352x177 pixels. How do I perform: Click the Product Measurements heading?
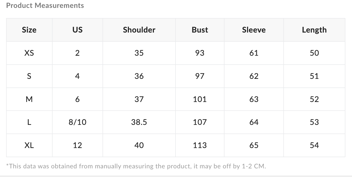coord(45,6)
